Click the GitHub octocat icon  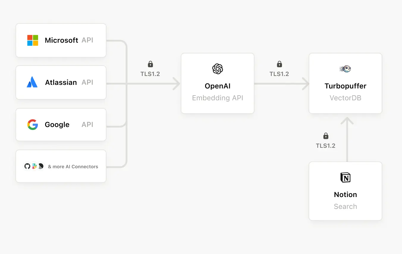[27, 166]
